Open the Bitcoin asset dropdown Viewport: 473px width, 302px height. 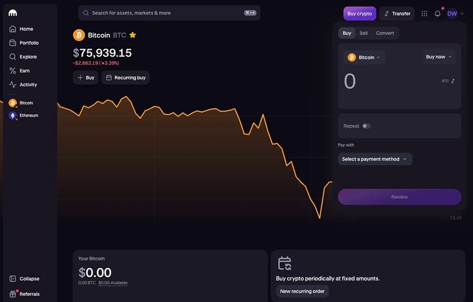[364, 58]
